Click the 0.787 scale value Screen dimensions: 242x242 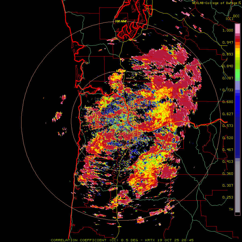click(x=228, y=78)
